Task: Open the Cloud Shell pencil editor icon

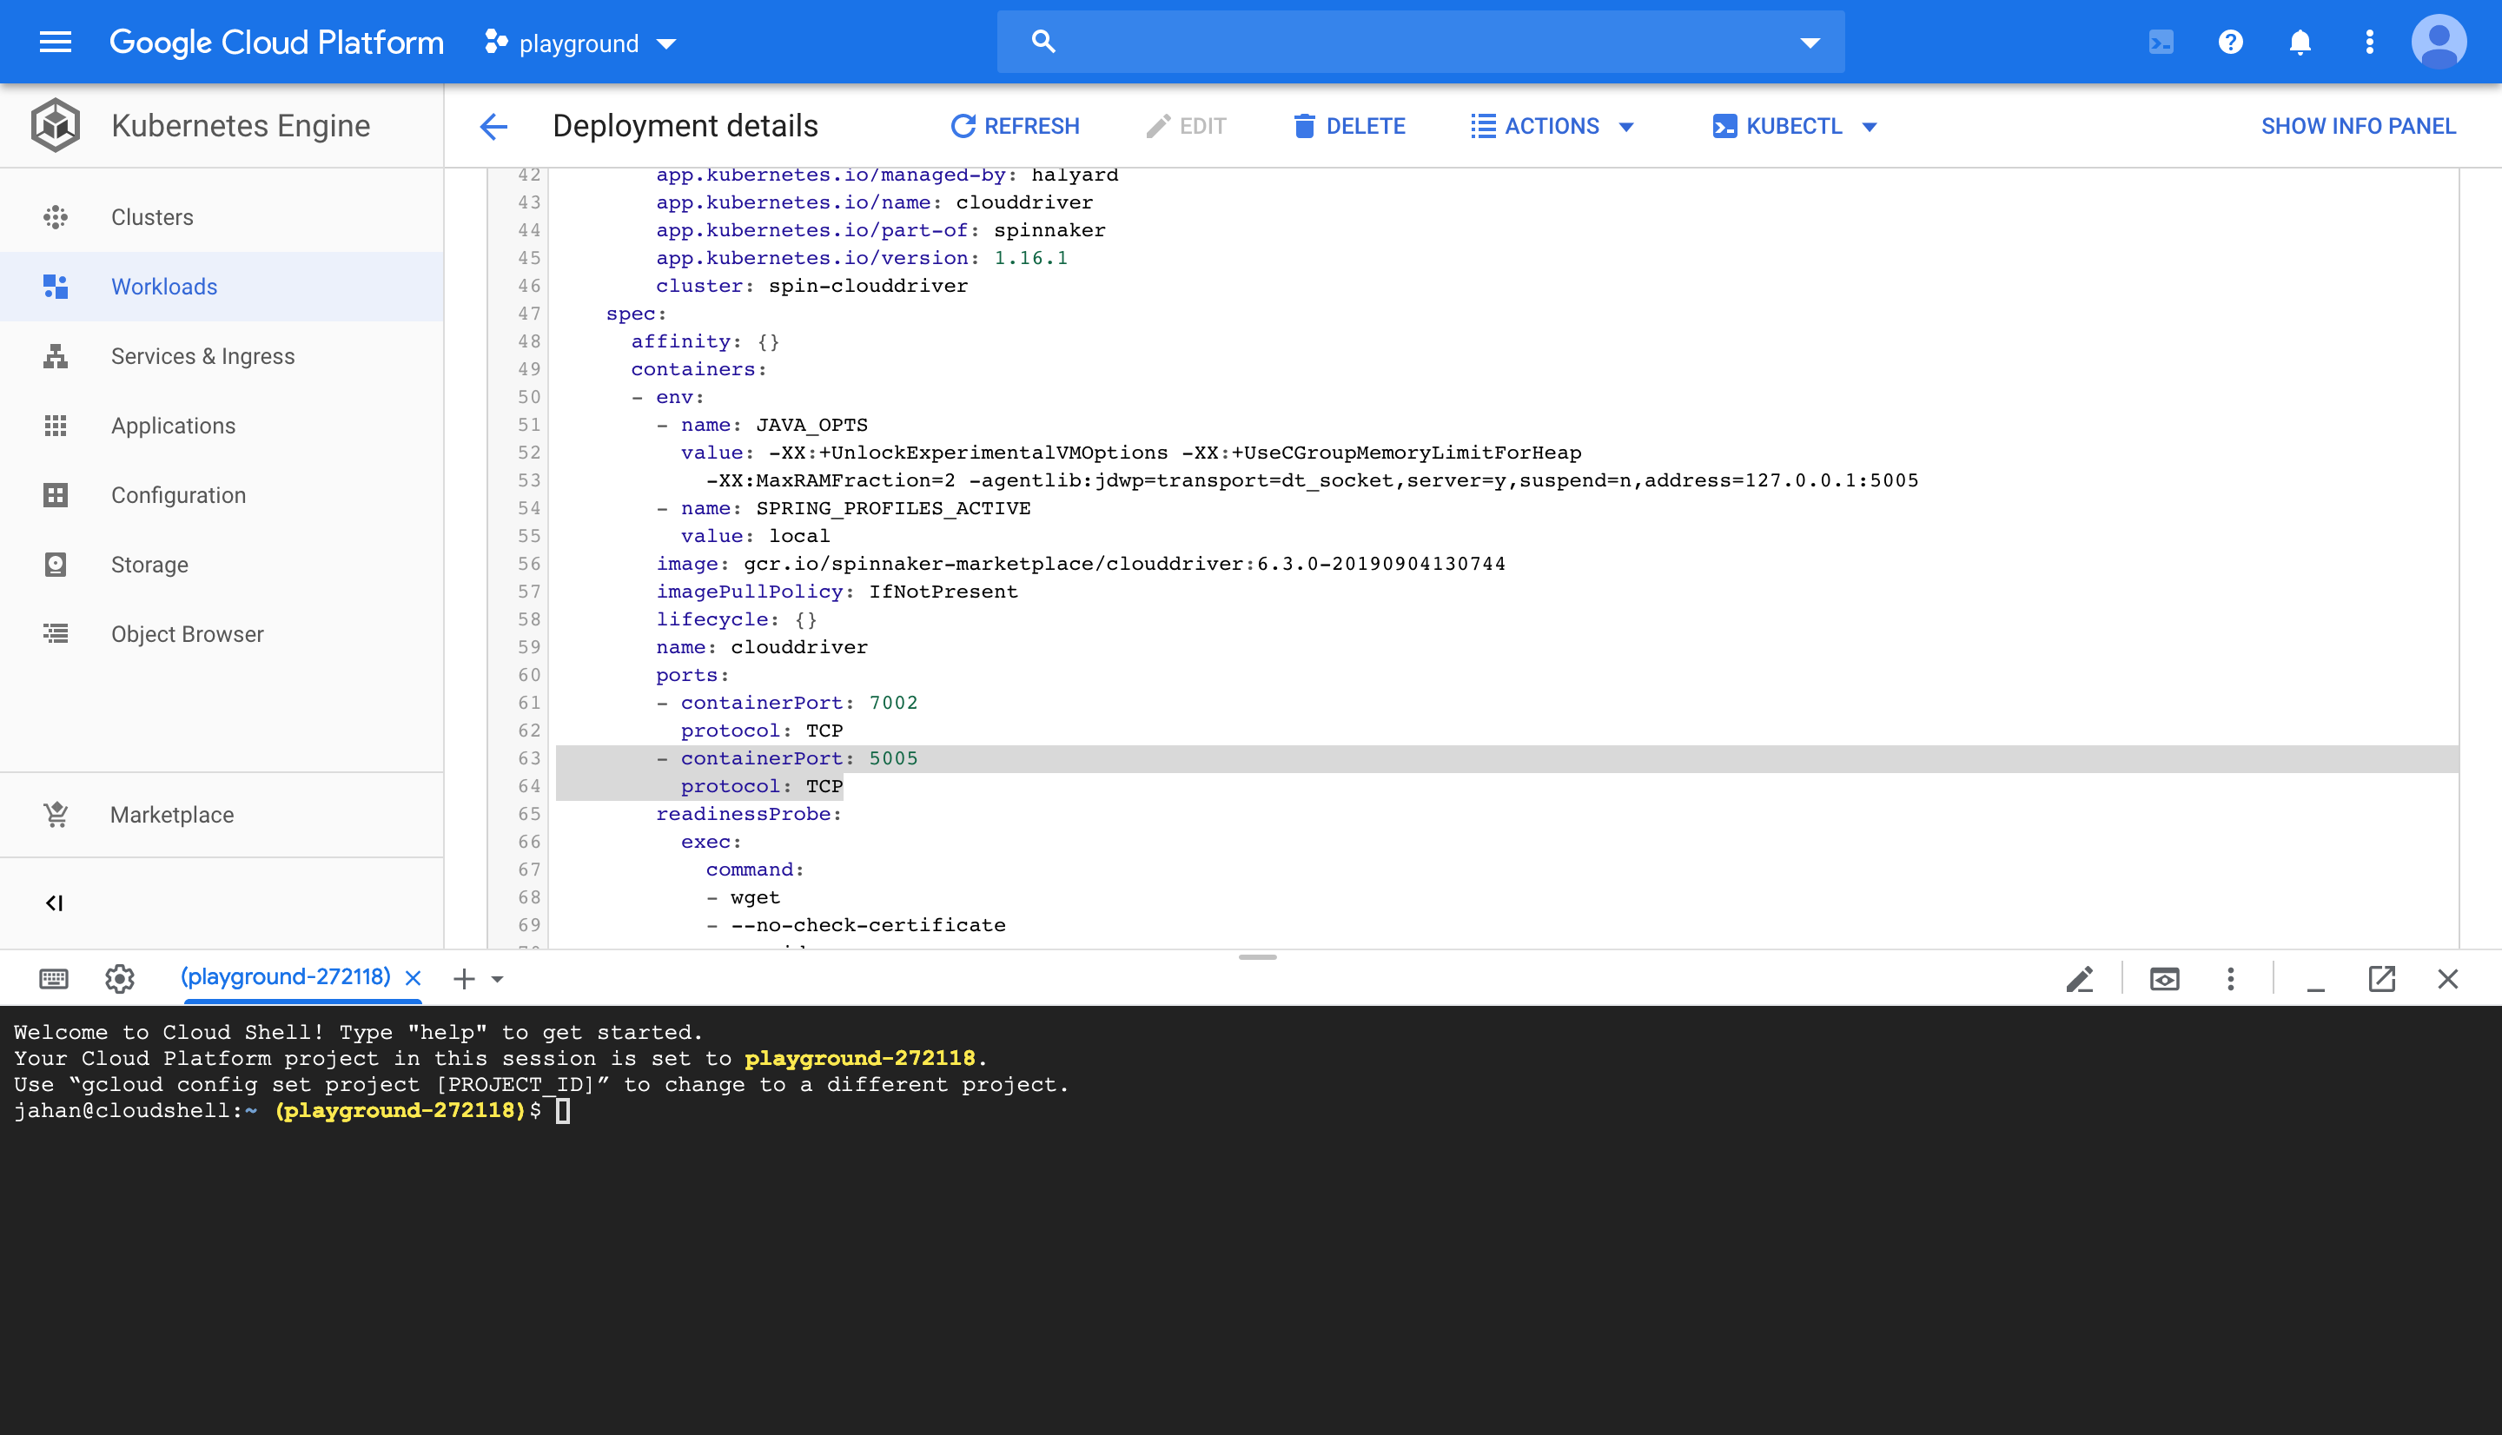Action: click(x=2079, y=979)
